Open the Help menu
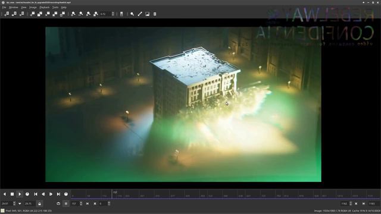 [x=64, y=7]
